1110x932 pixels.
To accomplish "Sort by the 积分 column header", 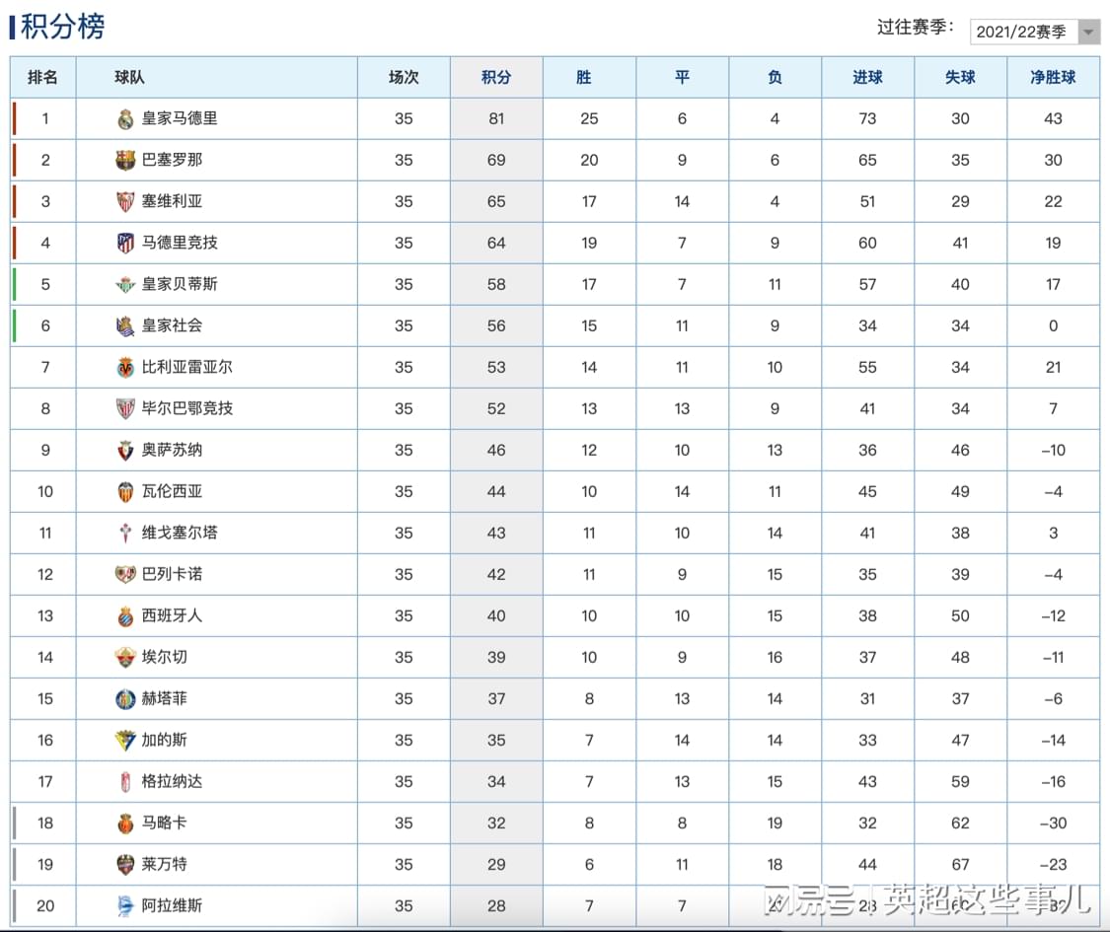I will [x=496, y=77].
